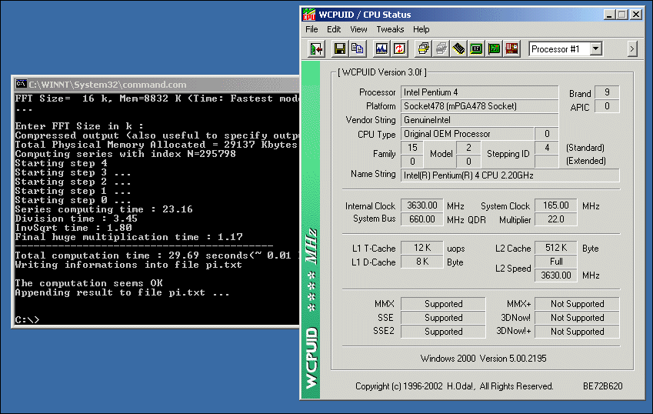Open the File menu
Viewport: 653px width, 414px height.
[x=312, y=29]
